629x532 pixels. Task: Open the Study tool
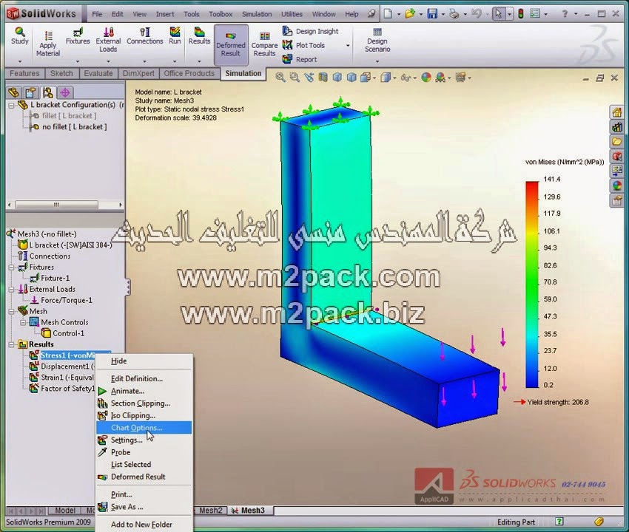click(20, 36)
